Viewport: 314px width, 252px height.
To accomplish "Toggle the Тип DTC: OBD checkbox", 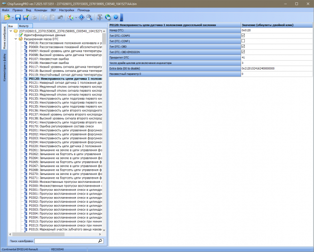I will click(243, 46).
